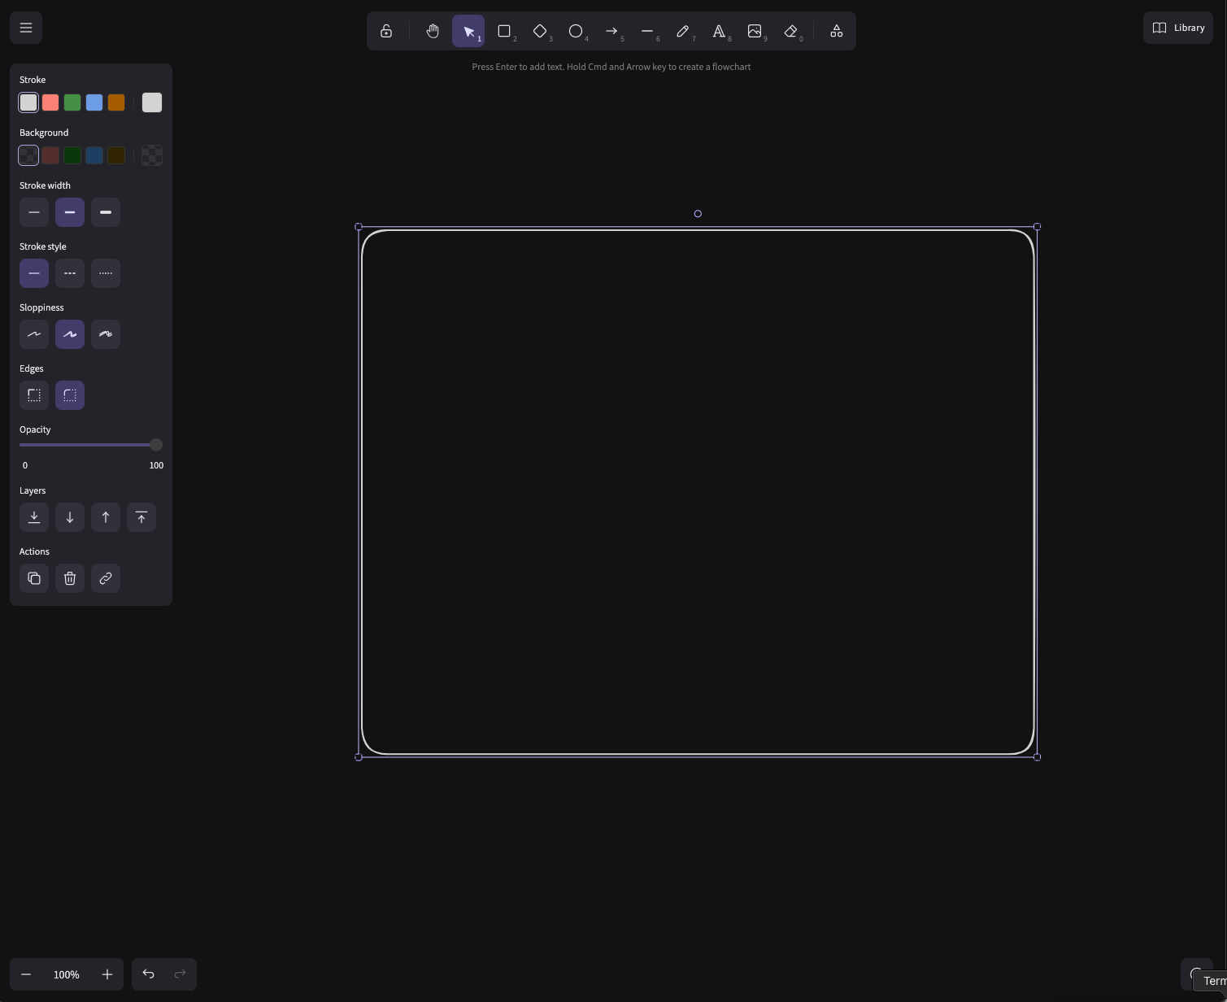Delete the selected shape
1227x1002 pixels.
tap(69, 577)
